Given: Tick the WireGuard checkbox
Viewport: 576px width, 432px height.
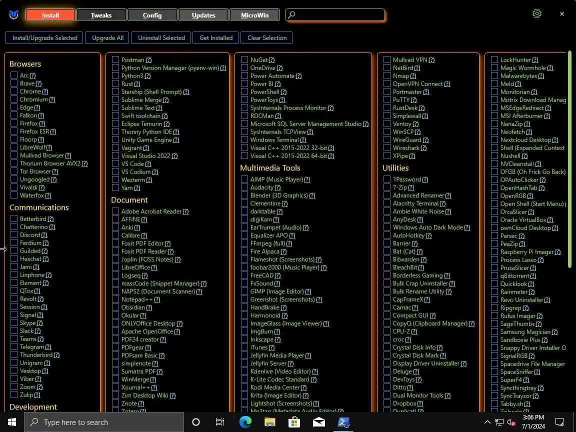Looking at the screenshot, I should (x=387, y=139).
